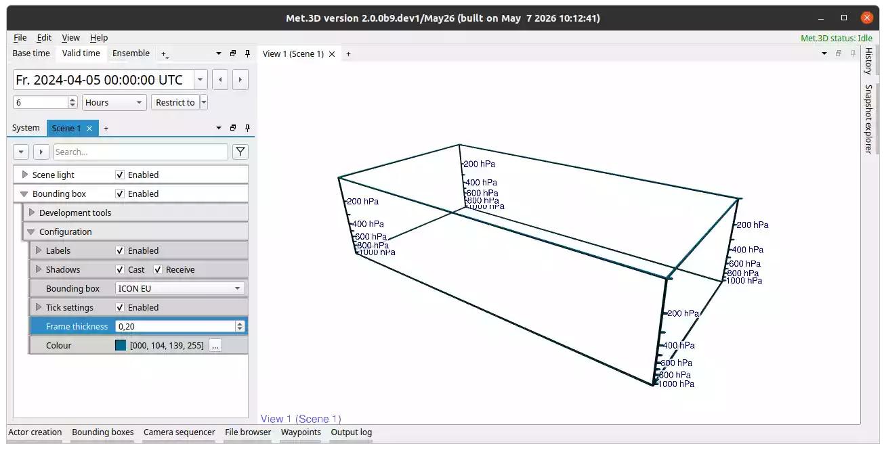Open the File browser panel

(x=248, y=432)
